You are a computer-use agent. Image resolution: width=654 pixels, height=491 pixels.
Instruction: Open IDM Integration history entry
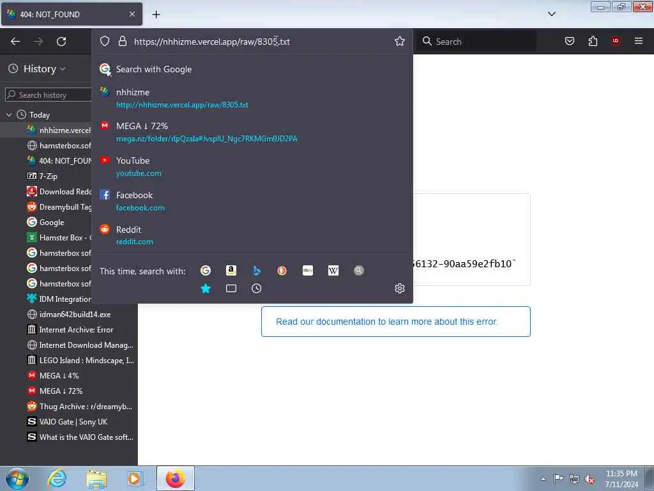click(59, 299)
